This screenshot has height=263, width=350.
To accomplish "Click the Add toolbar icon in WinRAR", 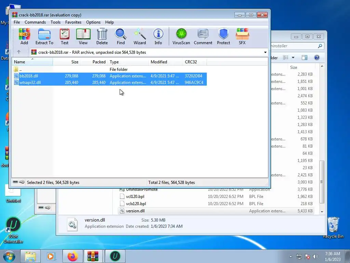I will (x=24, y=37).
